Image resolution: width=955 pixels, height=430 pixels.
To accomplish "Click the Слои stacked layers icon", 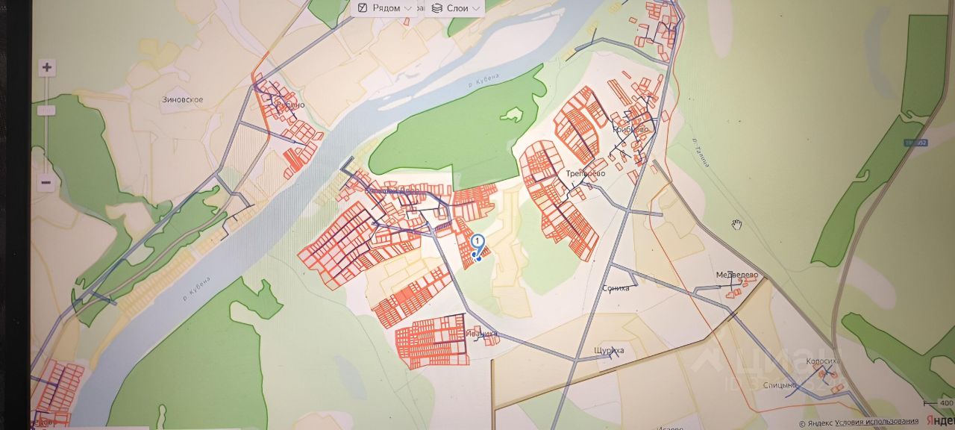I will 436,7.
